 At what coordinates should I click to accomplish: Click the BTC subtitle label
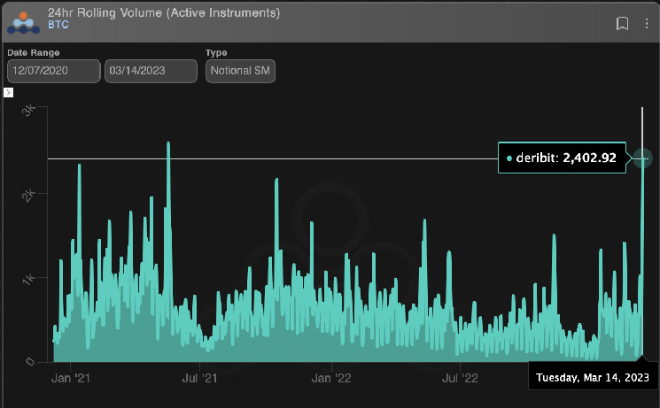pos(59,27)
